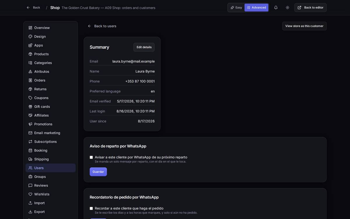Open Reviews menu item

(50, 185)
